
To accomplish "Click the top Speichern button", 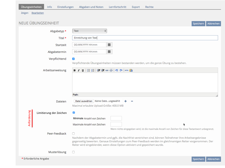I will point(198,24).
